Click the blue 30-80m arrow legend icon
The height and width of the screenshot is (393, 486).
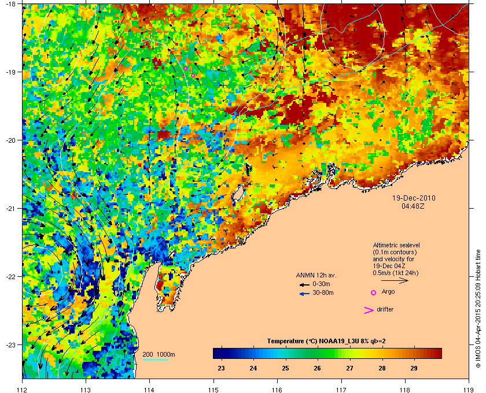click(x=304, y=294)
